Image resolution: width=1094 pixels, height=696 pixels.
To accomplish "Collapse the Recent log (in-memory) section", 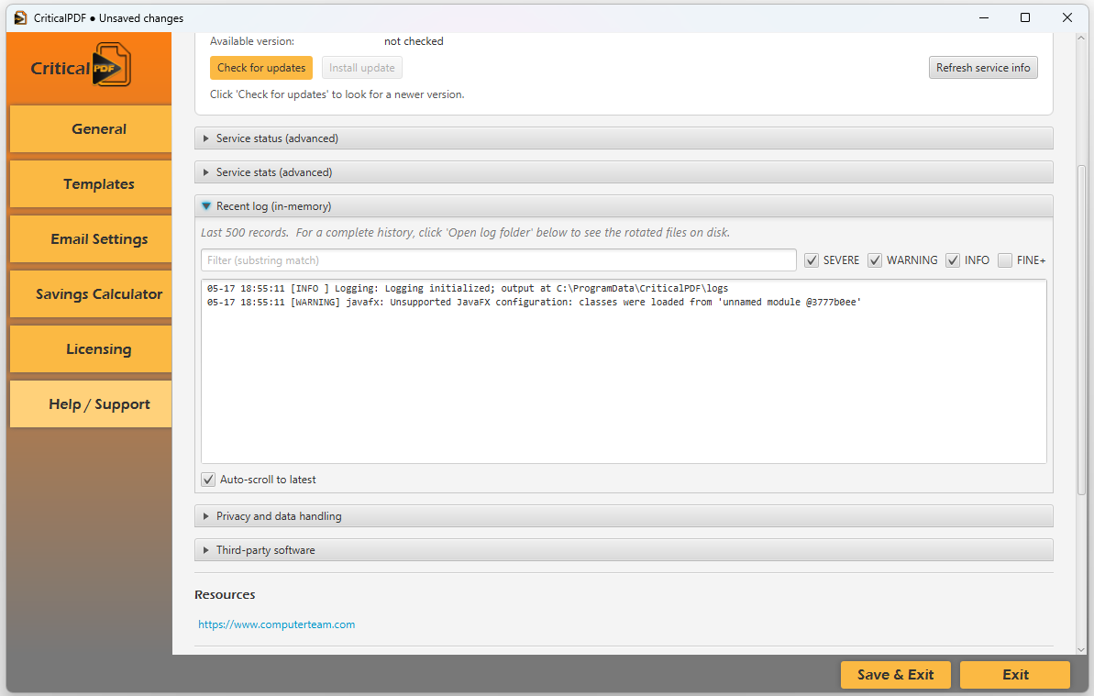I will click(x=624, y=206).
